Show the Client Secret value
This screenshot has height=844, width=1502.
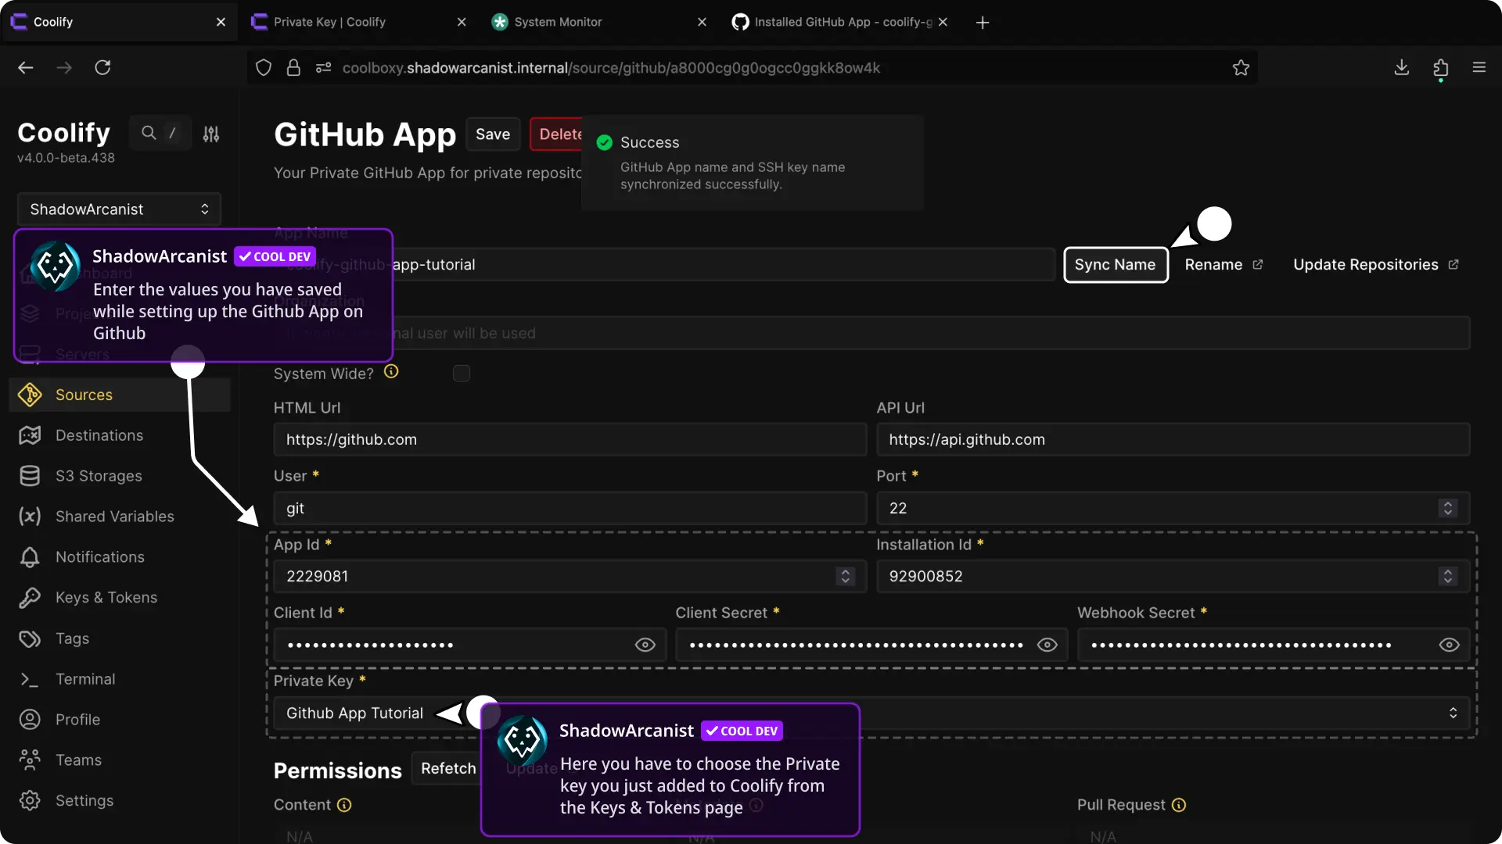coord(1047,645)
